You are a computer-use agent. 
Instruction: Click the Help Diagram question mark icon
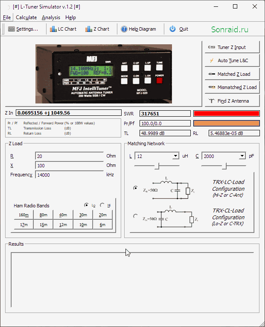pyautogui.click(x=124, y=29)
